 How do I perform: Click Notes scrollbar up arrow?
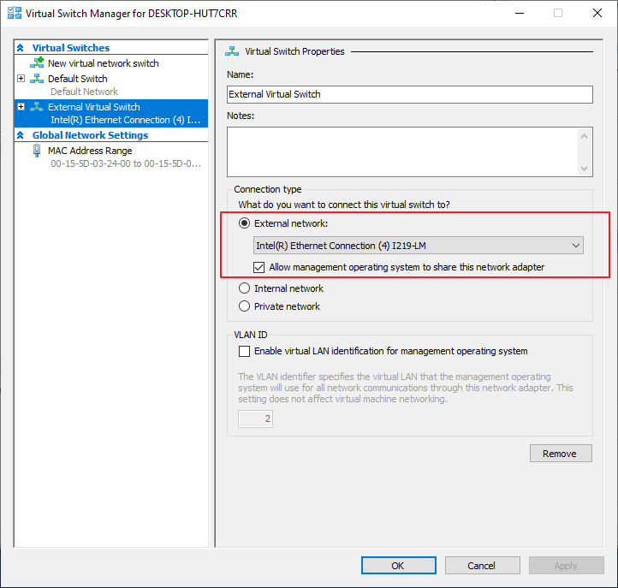tap(584, 136)
